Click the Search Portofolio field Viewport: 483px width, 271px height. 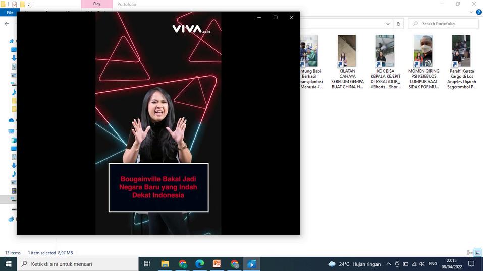444,24
